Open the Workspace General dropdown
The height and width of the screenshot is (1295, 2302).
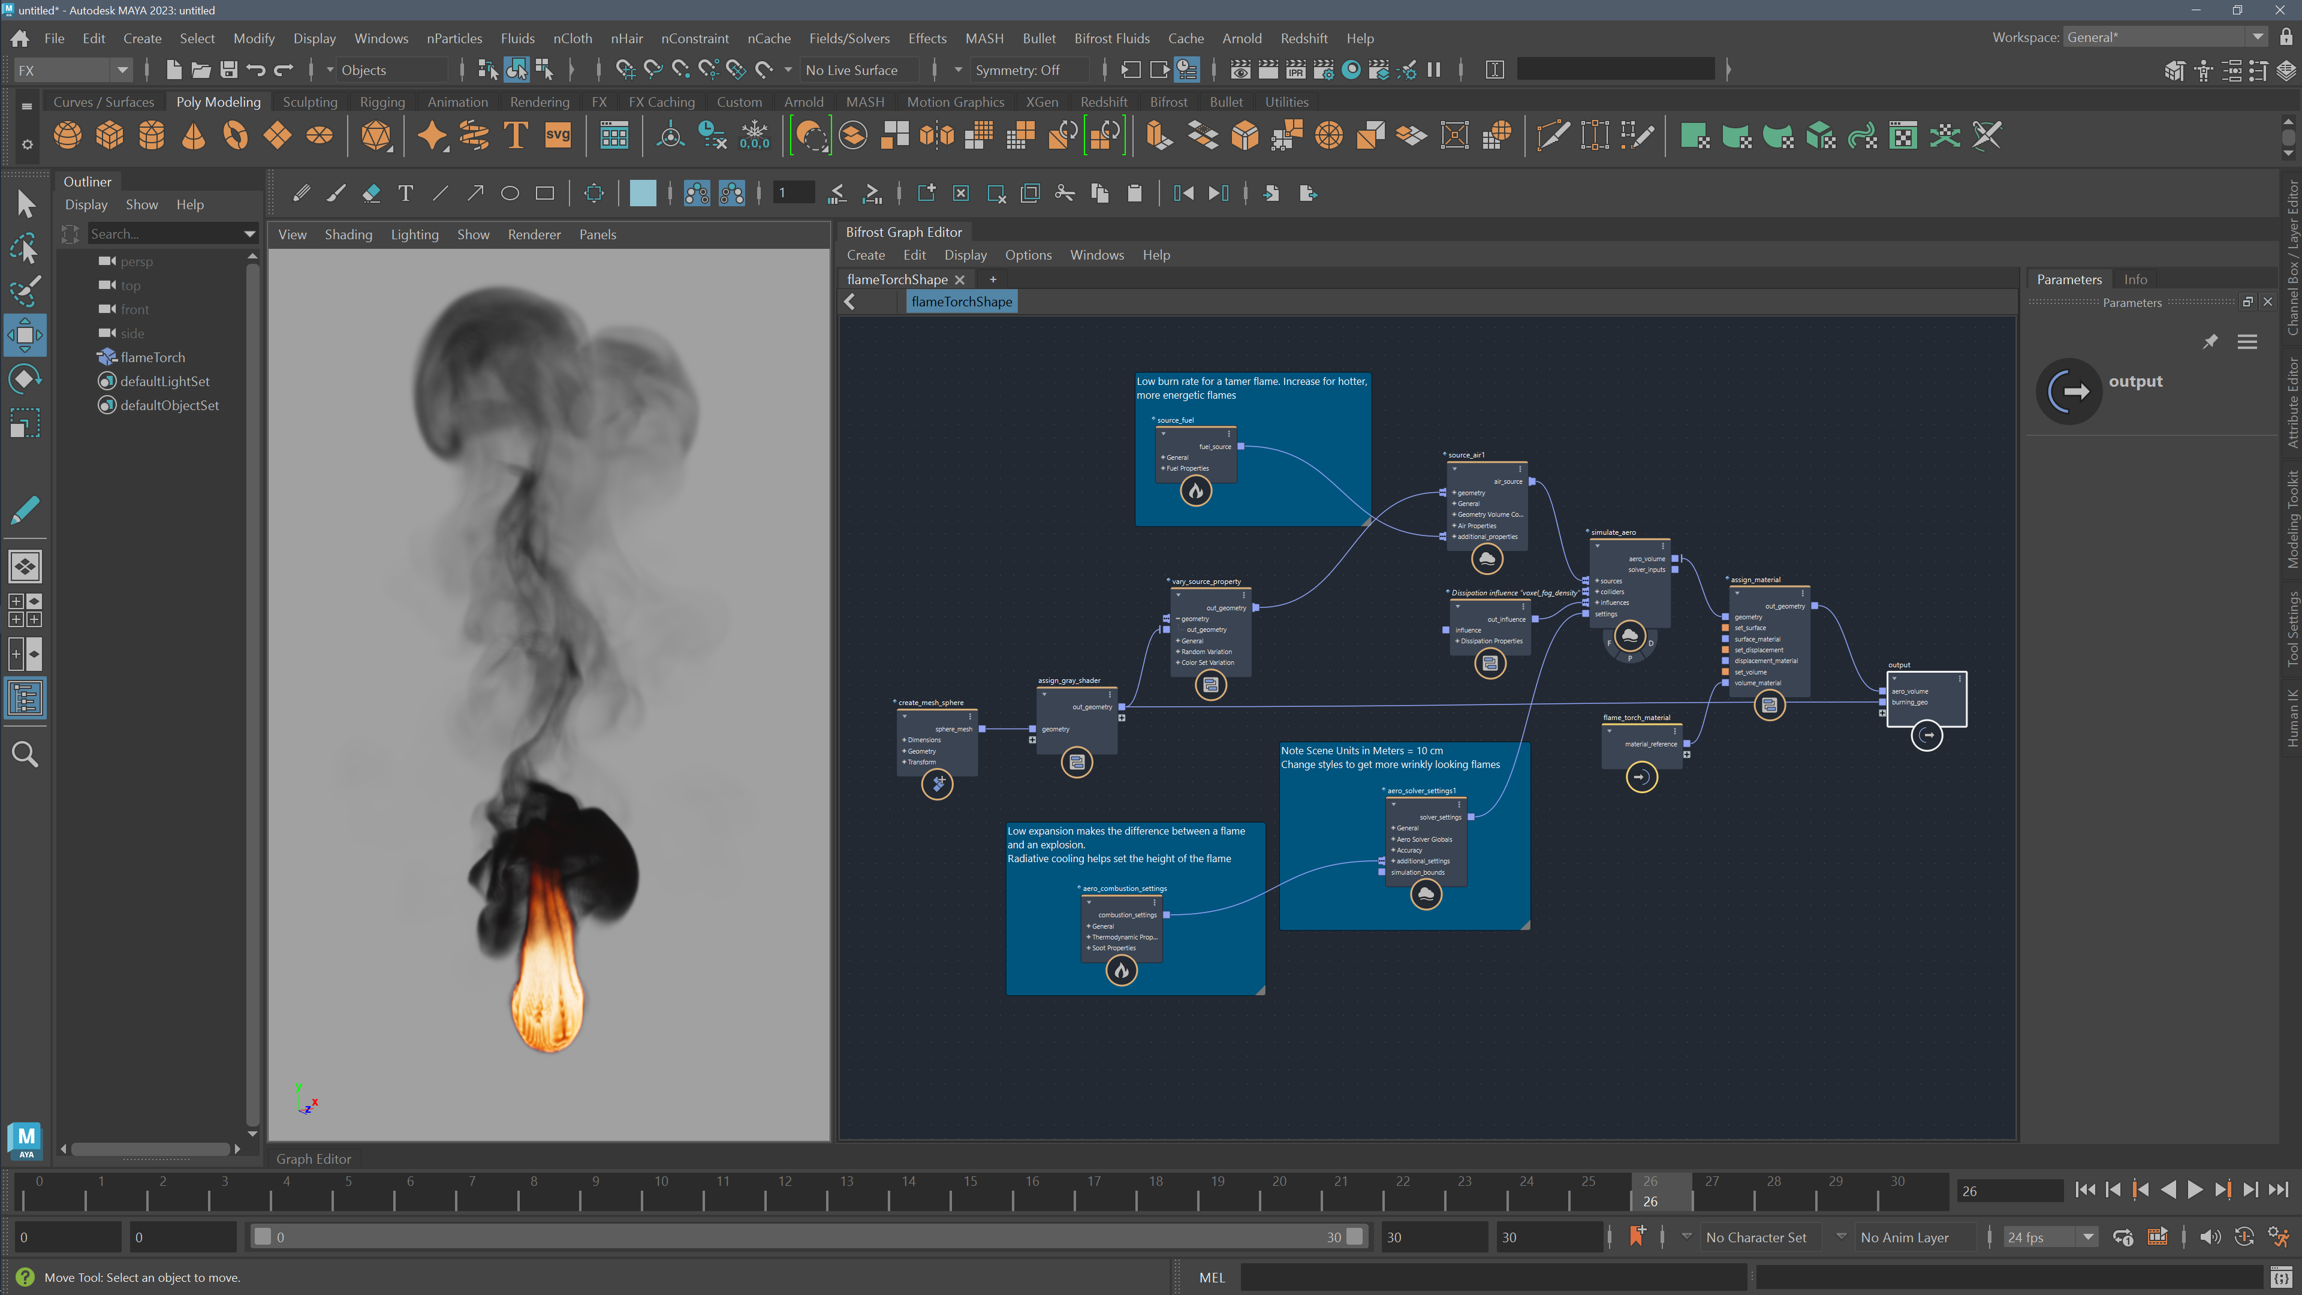(x=2257, y=37)
